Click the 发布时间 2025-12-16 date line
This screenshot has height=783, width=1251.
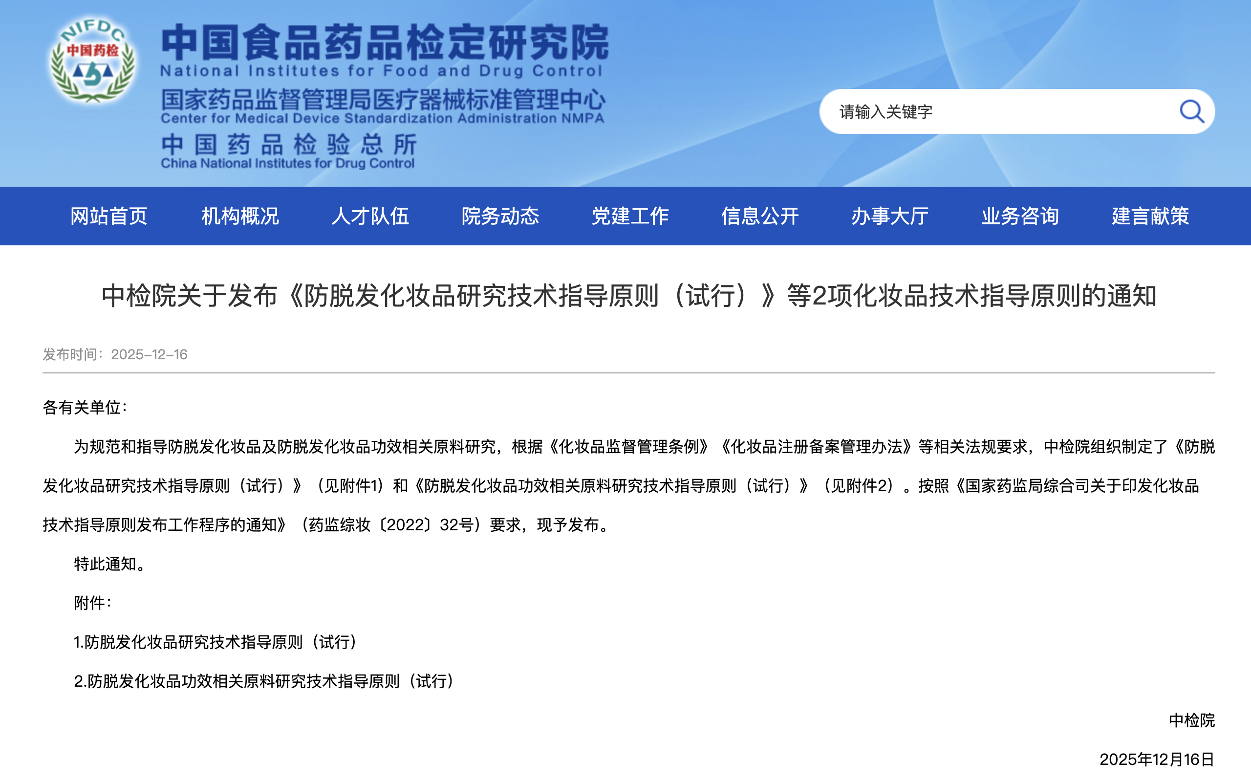(115, 354)
